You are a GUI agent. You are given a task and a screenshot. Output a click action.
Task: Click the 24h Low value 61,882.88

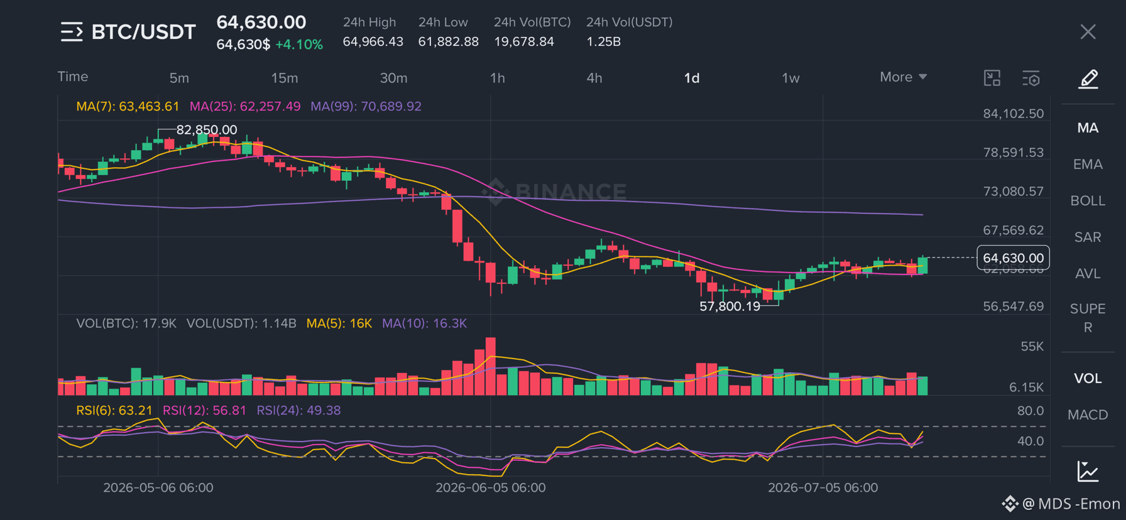448,41
